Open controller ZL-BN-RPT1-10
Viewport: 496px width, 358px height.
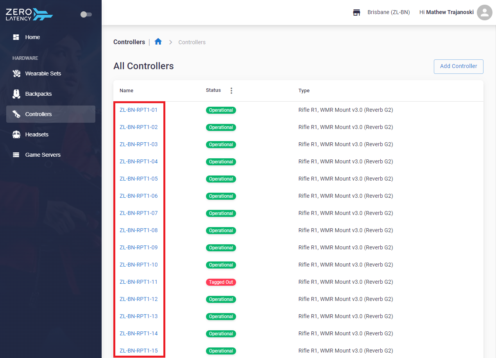click(x=138, y=265)
